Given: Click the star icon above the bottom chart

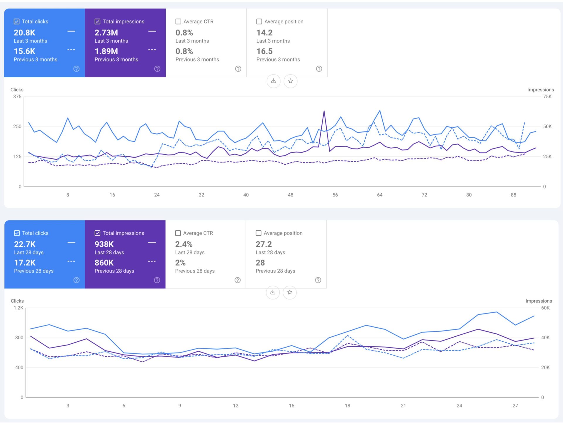Looking at the screenshot, I should pyautogui.click(x=289, y=292).
